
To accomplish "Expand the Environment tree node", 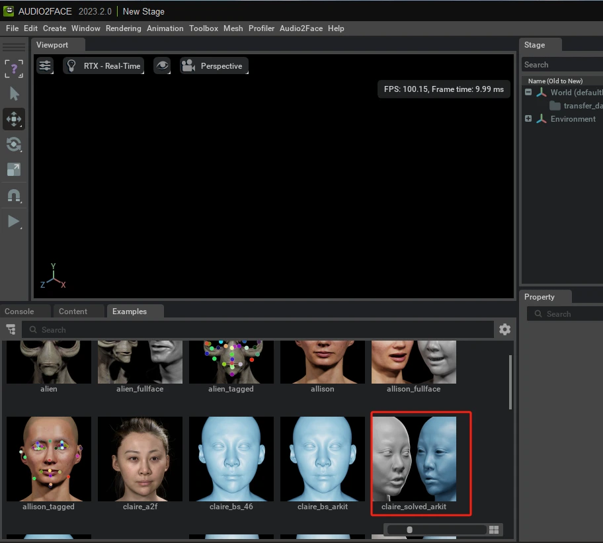I will coord(528,119).
